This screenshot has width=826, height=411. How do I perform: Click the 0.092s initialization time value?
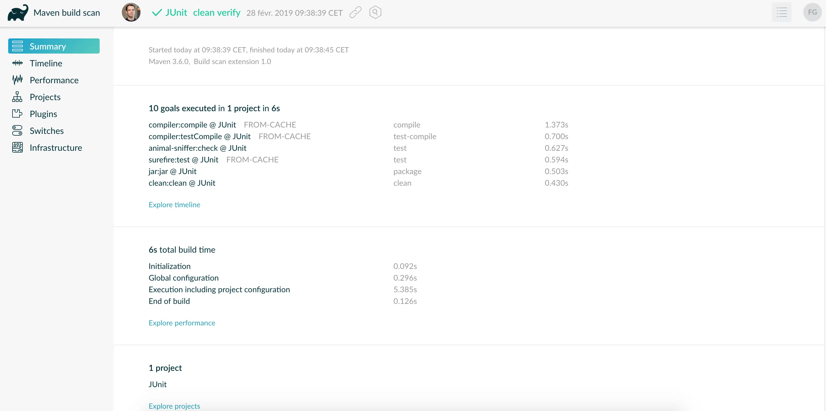point(405,266)
